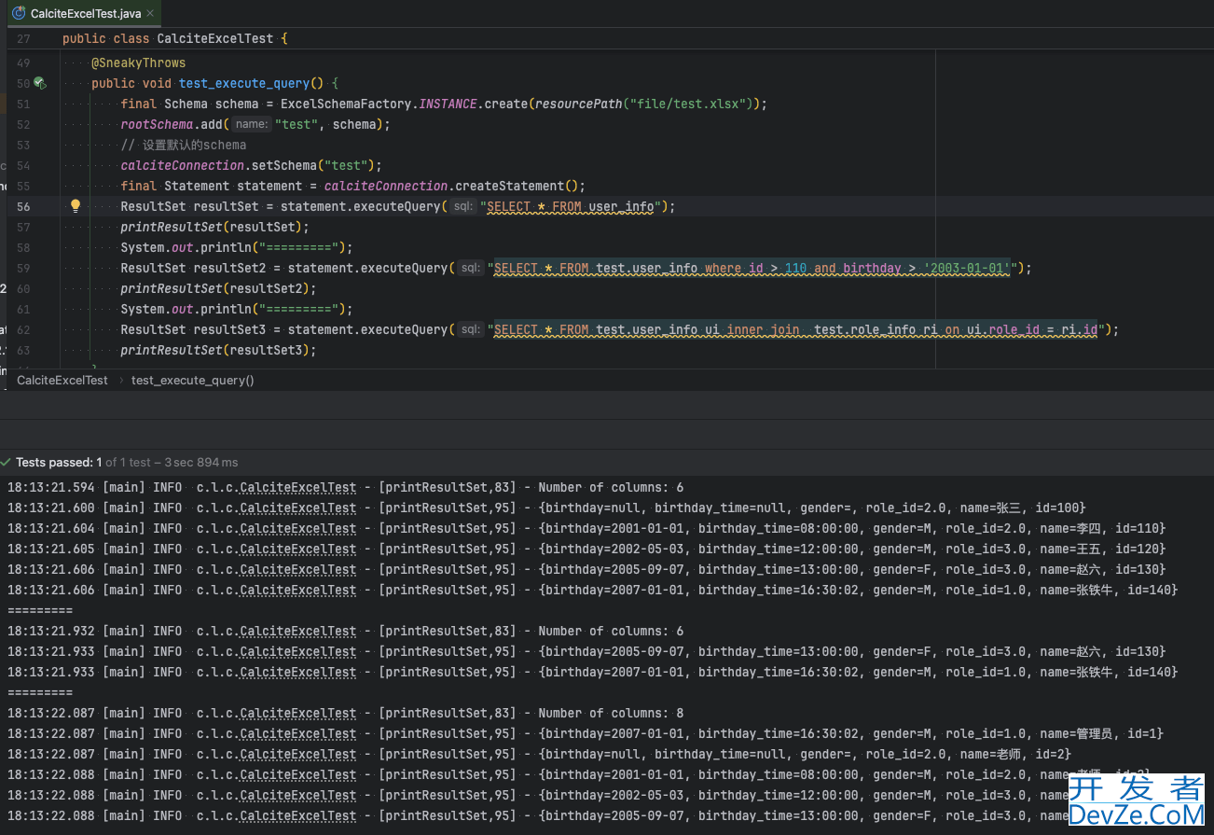Open CalciteExcelTest link in the id=100 log row
Image resolution: width=1214 pixels, height=835 pixels.
[298, 508]
